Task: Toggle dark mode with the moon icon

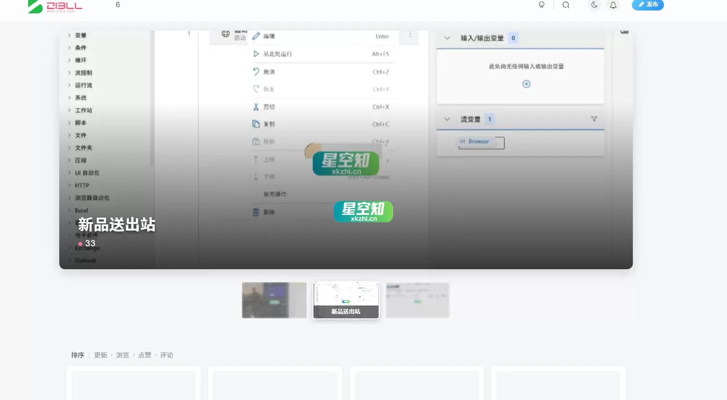Action: (x=594, y=5)
